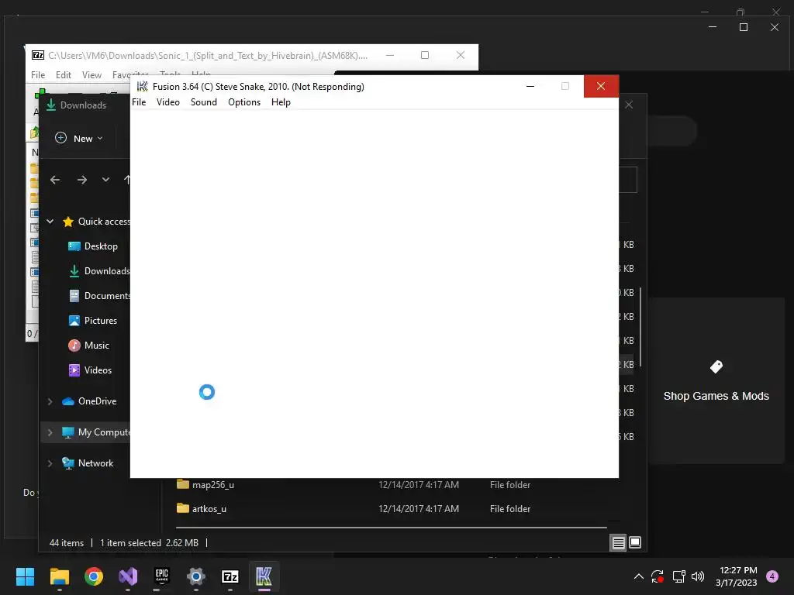Open notification center badge
Viewport: 794px width, 595px height.
click(772, 576)
